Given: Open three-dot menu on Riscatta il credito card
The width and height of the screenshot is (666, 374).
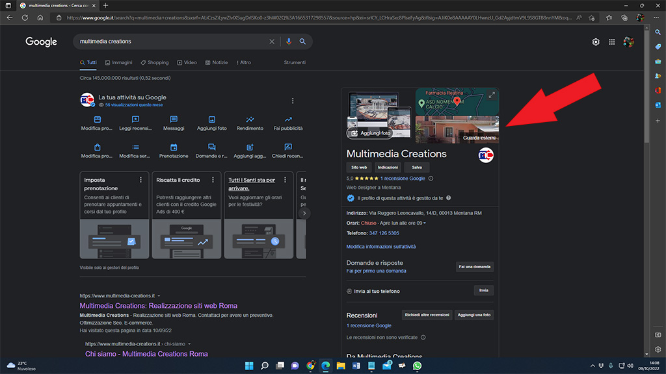Looking at the screenshot, I should (x=213, y=181).
